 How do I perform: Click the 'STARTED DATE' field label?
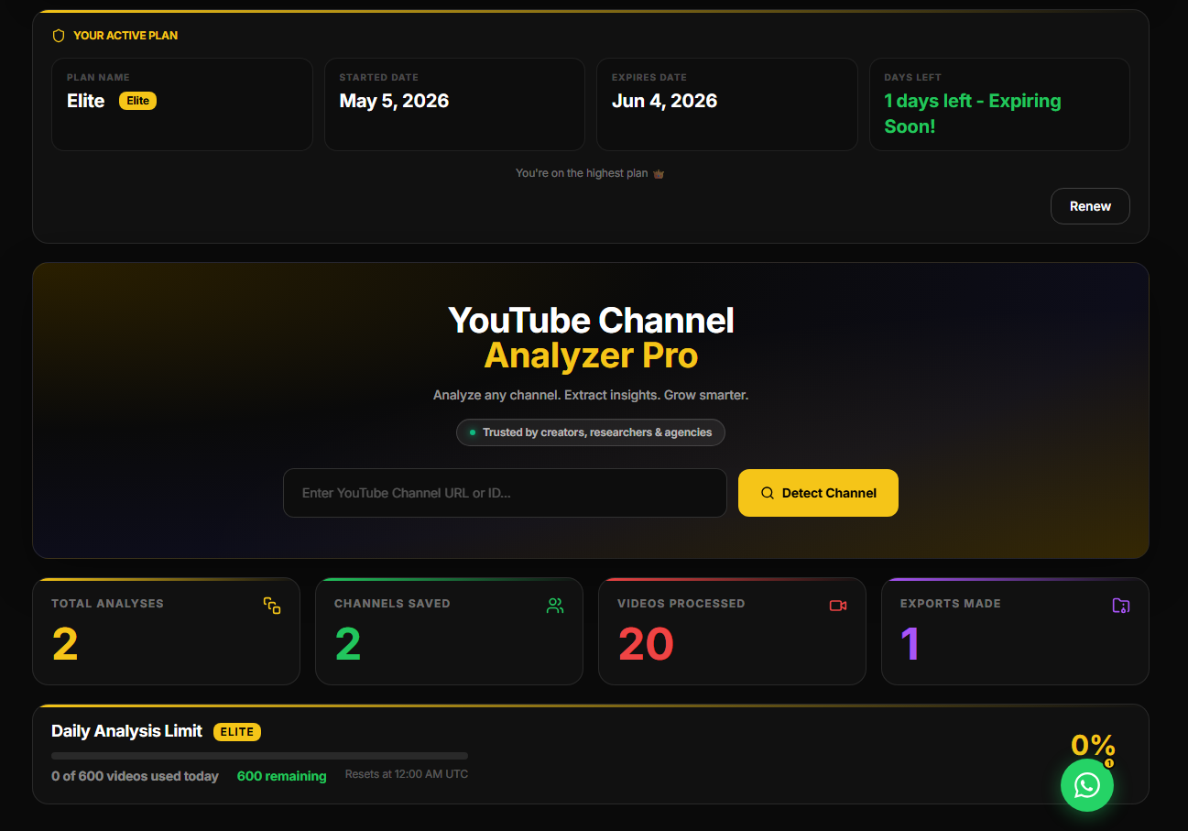coord(378,78)
